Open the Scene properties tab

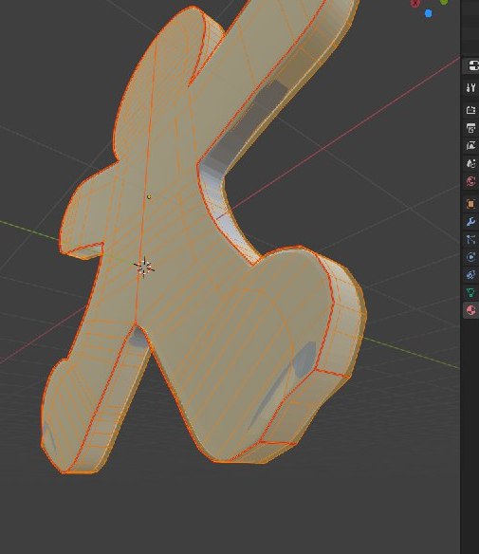point(470,163)
